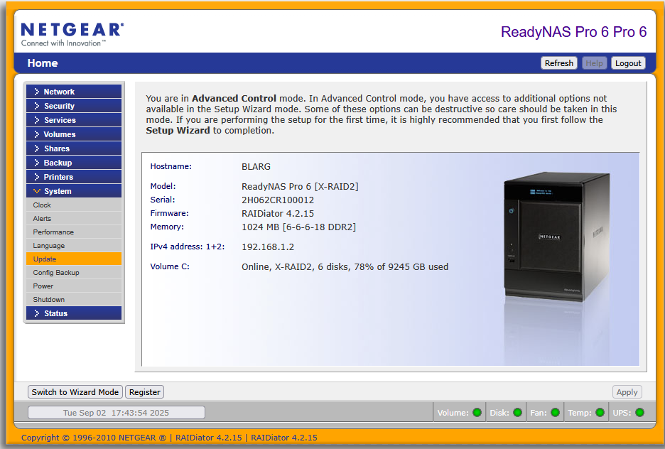Log out with the Logout button

(x=628, y=63)
